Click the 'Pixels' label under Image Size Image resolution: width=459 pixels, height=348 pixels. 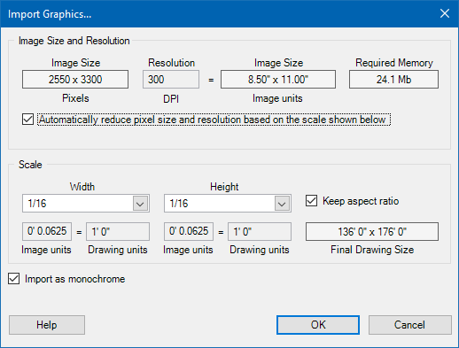tap(75, 98)
